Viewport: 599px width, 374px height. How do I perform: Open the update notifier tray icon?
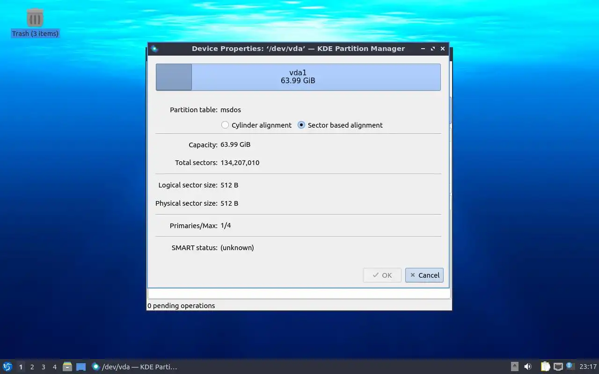pos(570,366)
